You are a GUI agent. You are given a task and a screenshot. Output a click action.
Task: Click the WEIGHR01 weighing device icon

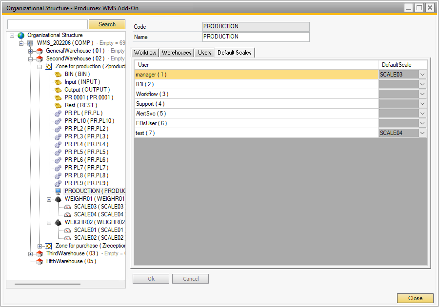pos(58,198)
